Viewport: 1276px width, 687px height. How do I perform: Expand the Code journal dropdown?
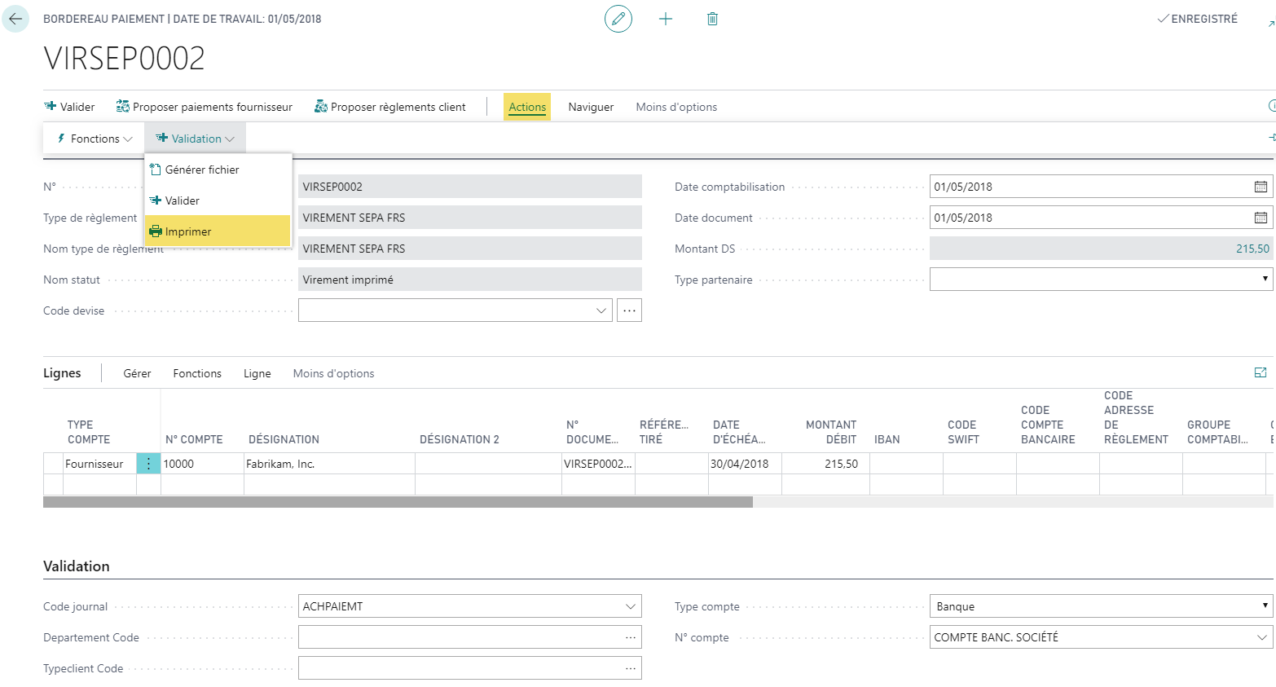coord(630,606)
